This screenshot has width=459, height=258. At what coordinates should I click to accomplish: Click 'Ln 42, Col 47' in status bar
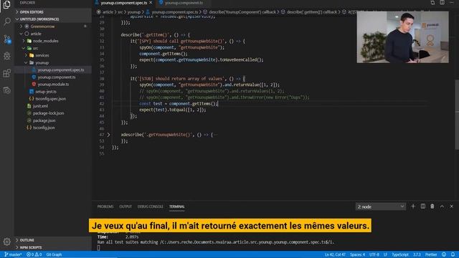(335, 254)
